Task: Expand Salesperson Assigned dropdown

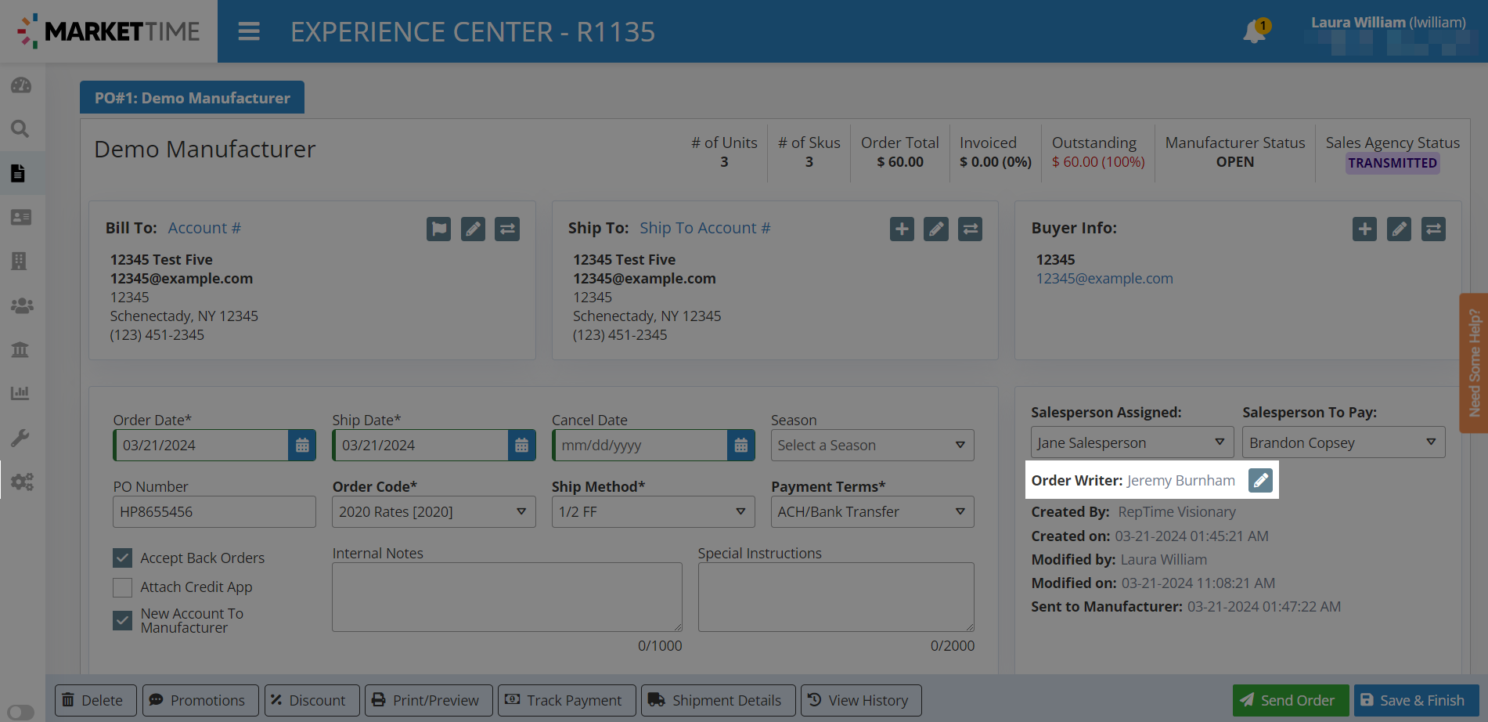Action: (x=1131, y=442)
